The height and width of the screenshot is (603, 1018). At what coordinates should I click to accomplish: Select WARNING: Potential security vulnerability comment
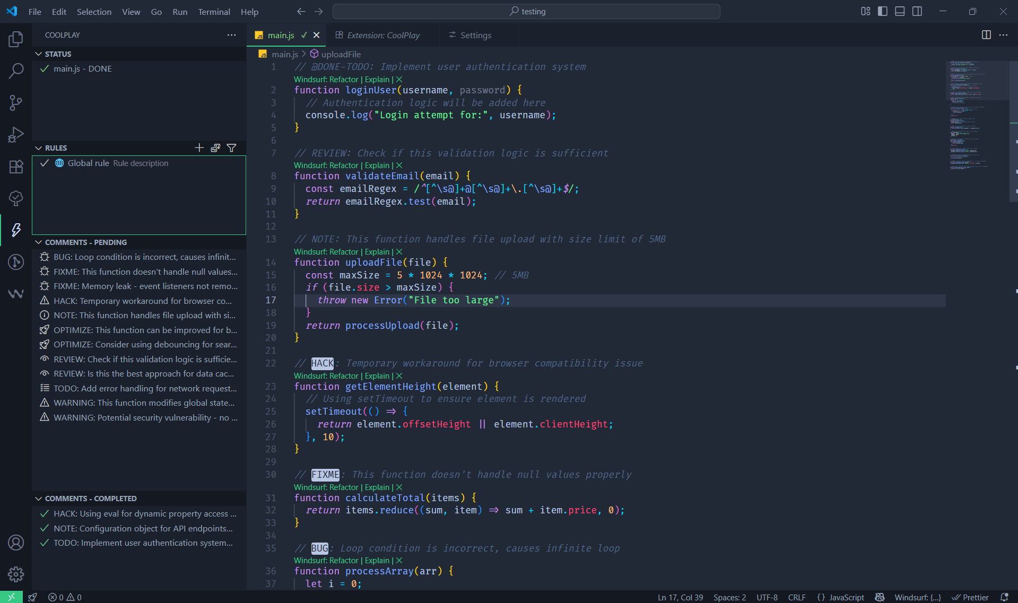coord(139,418)
